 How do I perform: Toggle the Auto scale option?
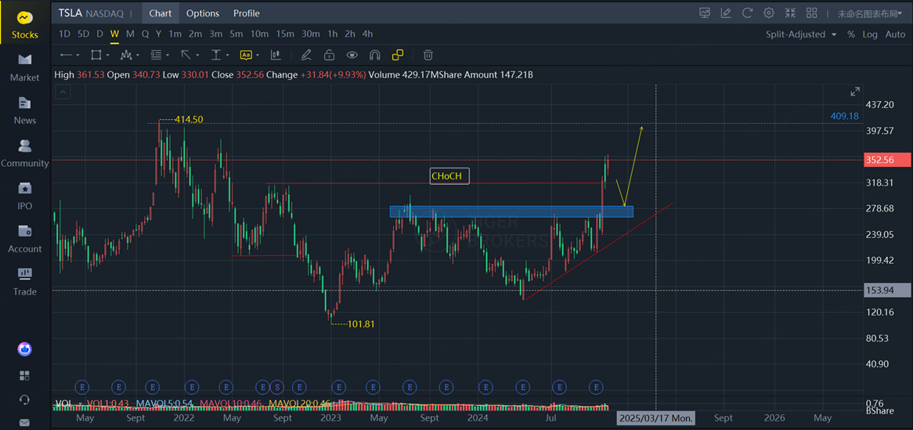(x=896, y=34)
